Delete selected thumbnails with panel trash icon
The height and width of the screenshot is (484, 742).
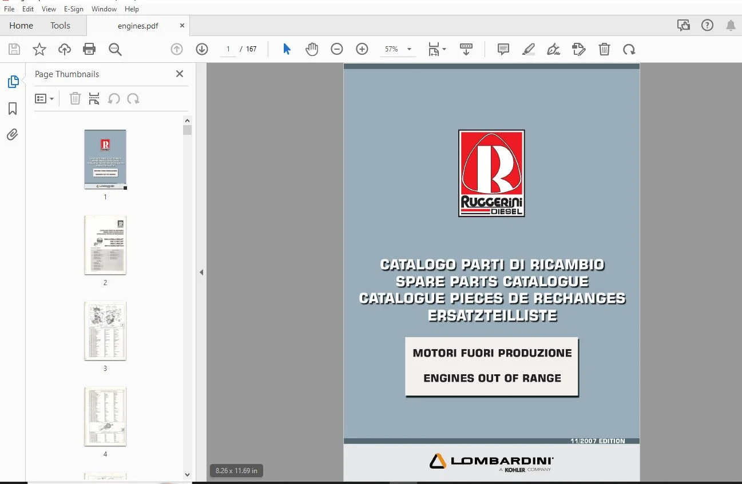pyautogui.click(x=75, y=99)
